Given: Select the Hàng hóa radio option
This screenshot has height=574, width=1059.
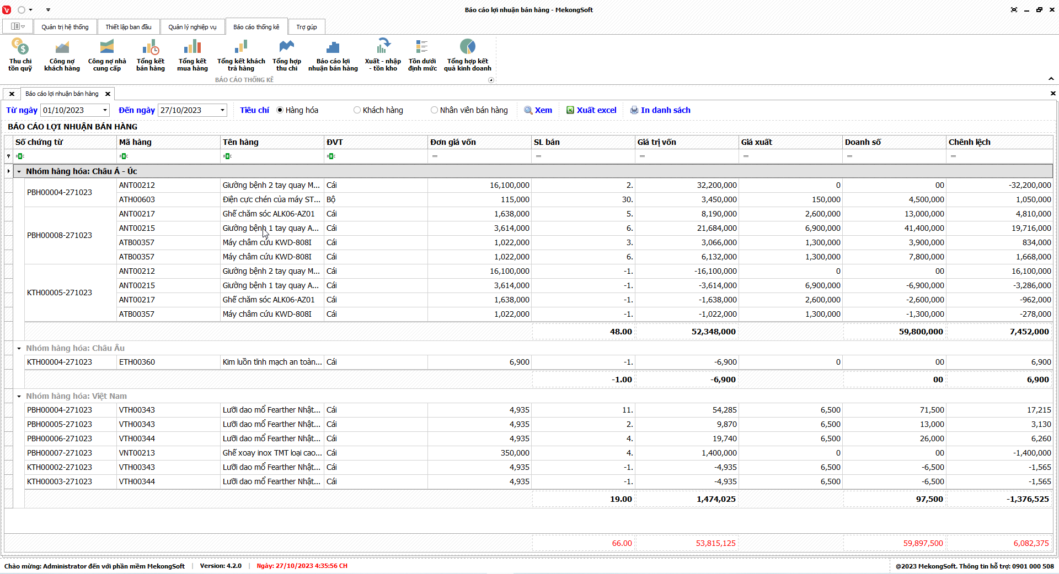Looking at the screenshot, I should [x=280, y=110].
